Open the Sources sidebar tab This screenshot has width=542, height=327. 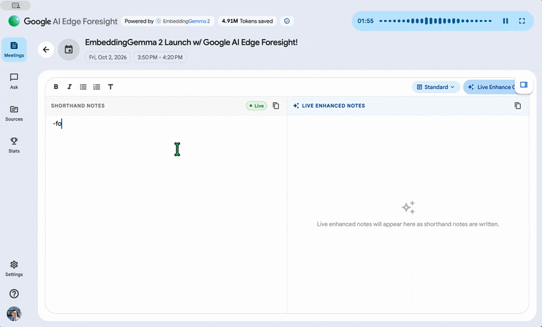[14, 113]
